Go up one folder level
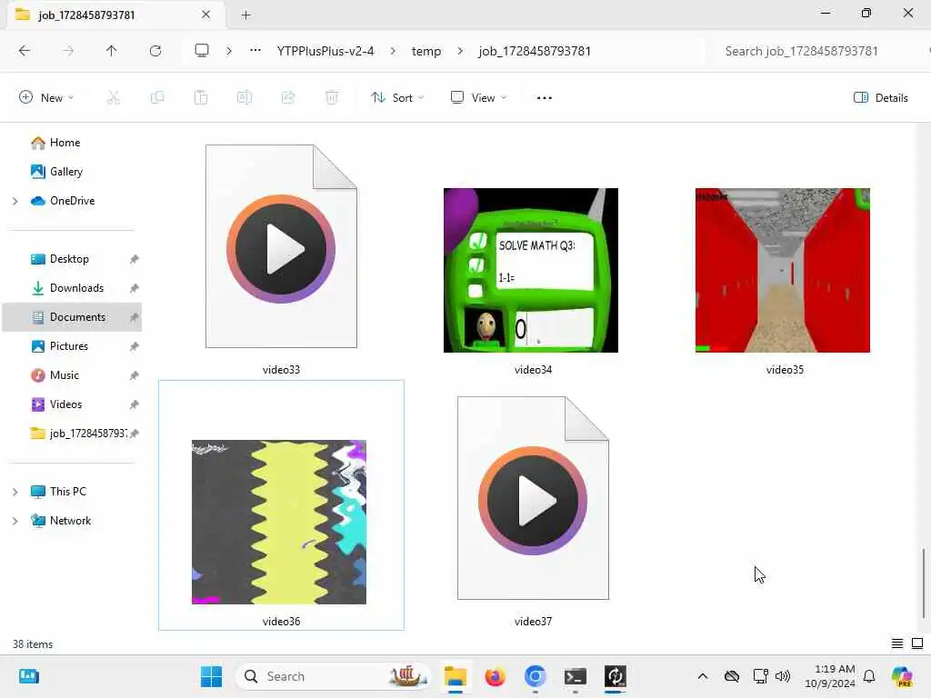Screen dimensions: 931x698 pyautogui.click(x=112, y=51)
